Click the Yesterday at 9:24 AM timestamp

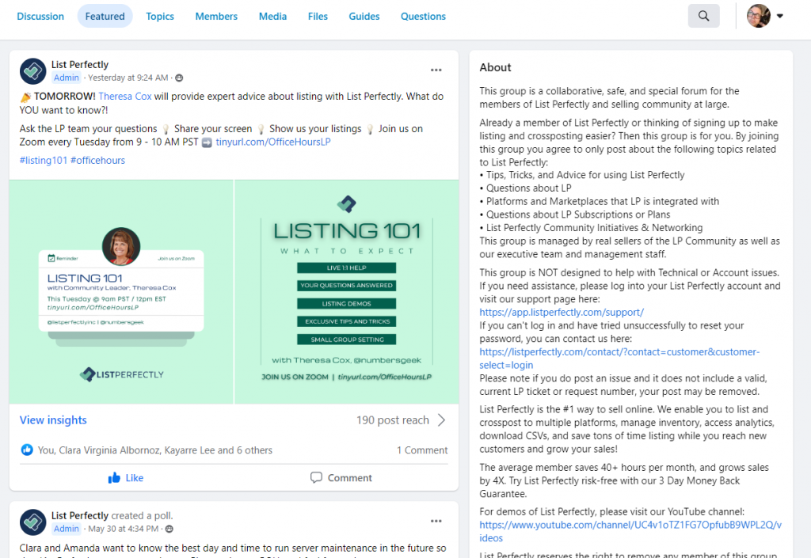[x=128, y=78]
